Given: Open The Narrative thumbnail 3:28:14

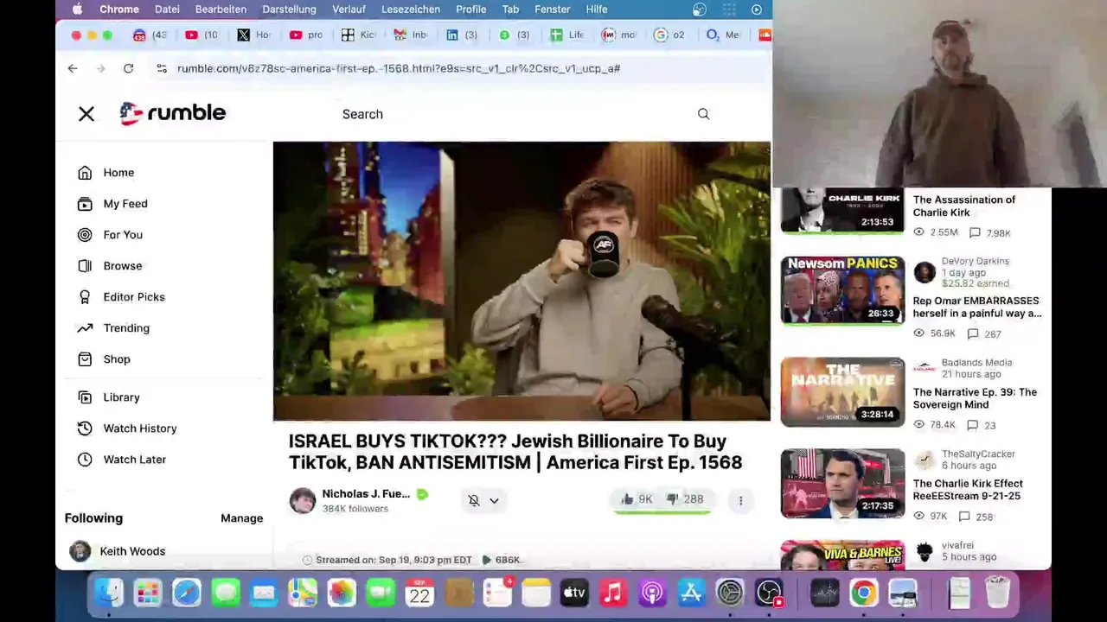Looking at the screenshot, I should [x=842, y=392].
